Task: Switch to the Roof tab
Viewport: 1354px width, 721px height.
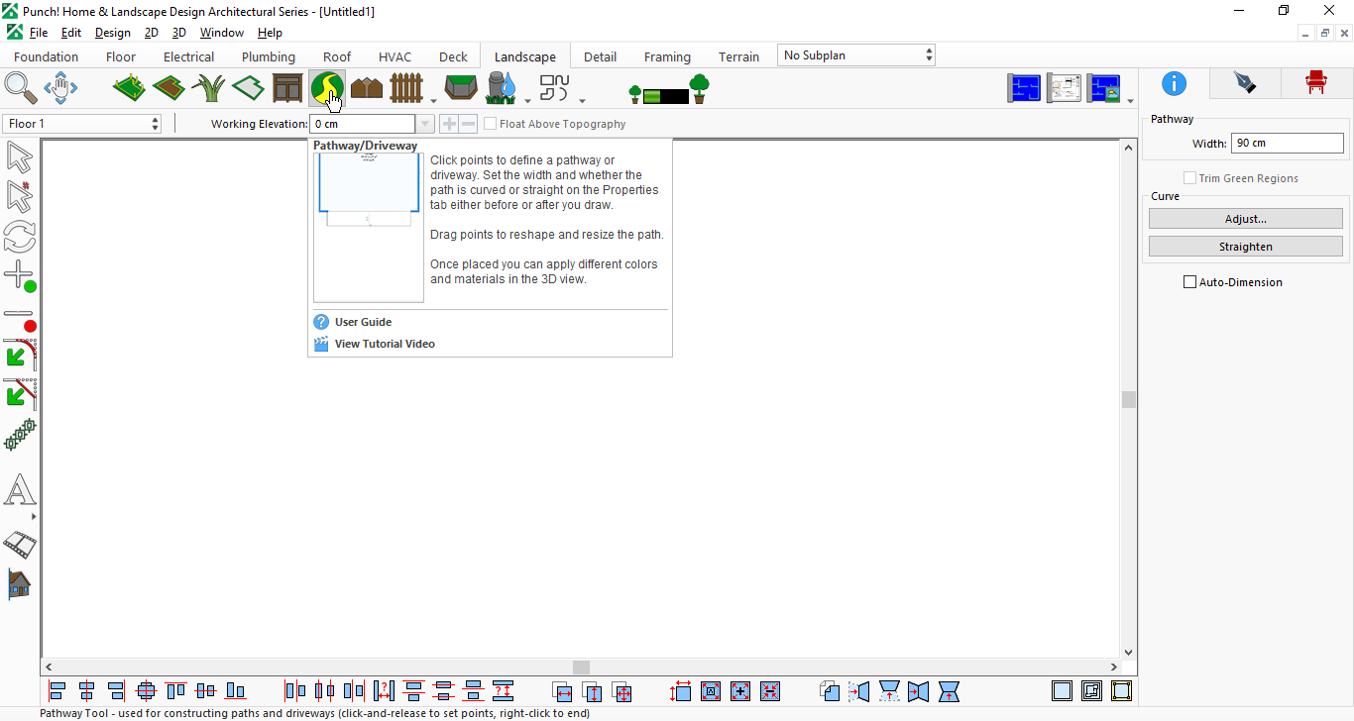Action: pyautogui.click(x=337, y=56)
